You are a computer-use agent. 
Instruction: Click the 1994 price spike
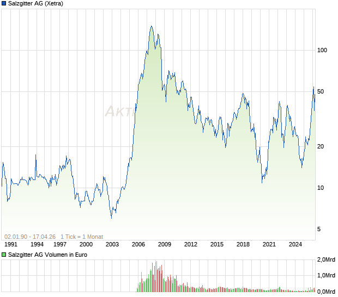(x=36, y=155)
